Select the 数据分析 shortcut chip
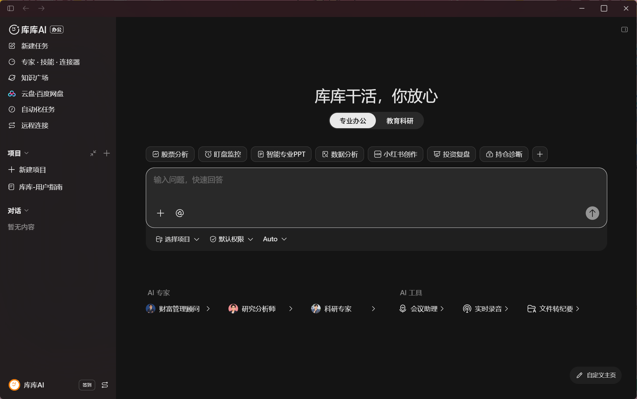 (x=340, y=154)
